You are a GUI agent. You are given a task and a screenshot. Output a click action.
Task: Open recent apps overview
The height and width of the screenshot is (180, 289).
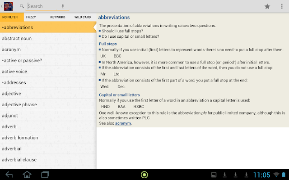pos(45,175)
